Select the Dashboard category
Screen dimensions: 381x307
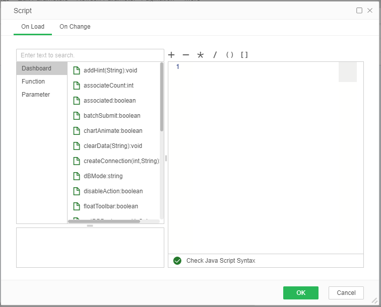click(x=36, y=68)
